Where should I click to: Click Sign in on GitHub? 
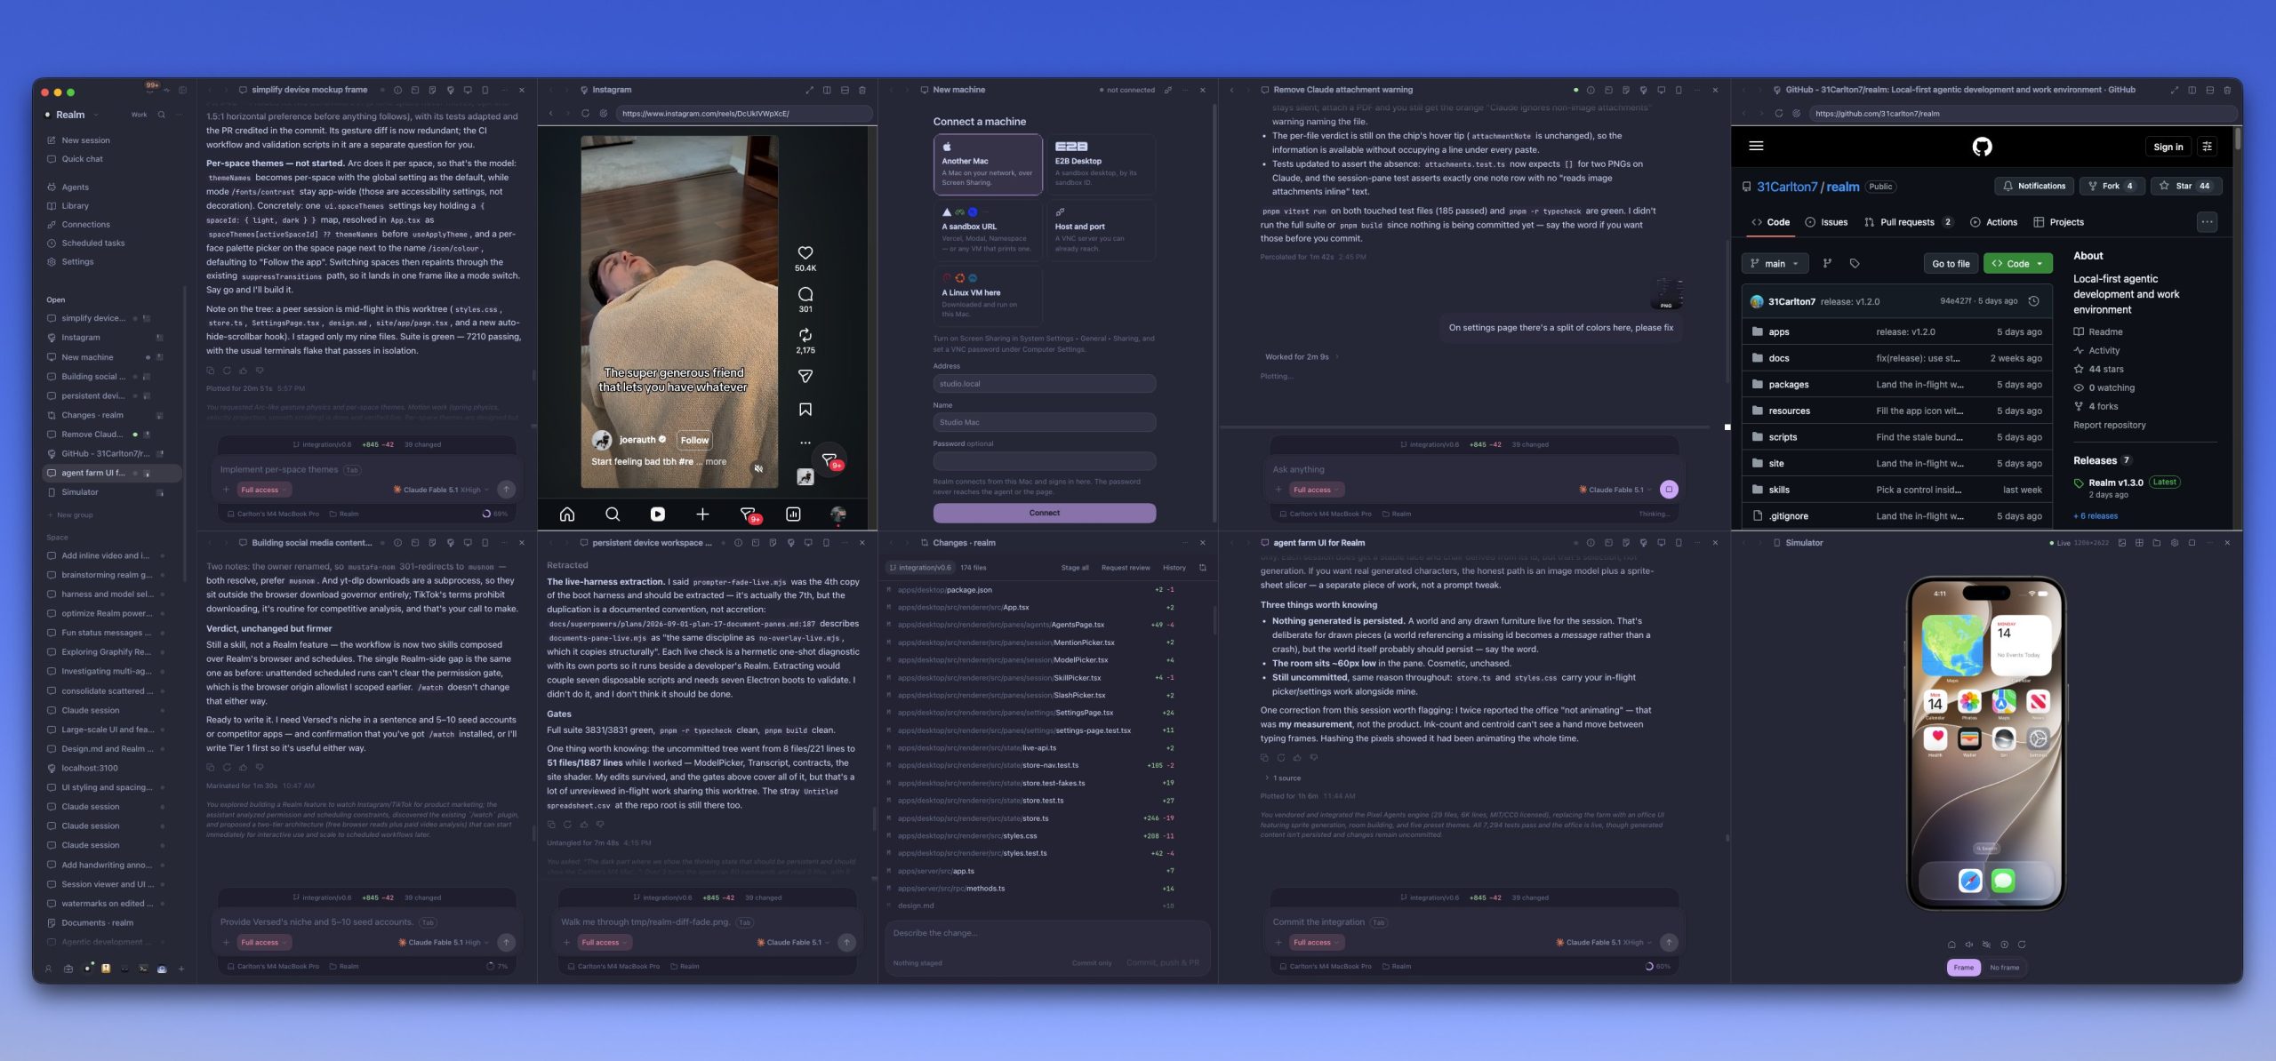tap(2168, 147)
